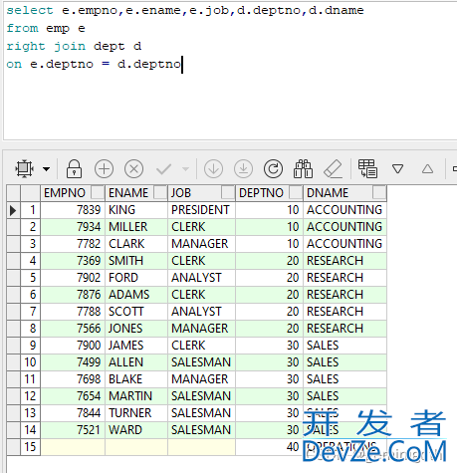Click DEPTNO cell showing 40
This screenshot has height=473, width=457.
pos(269,447)
